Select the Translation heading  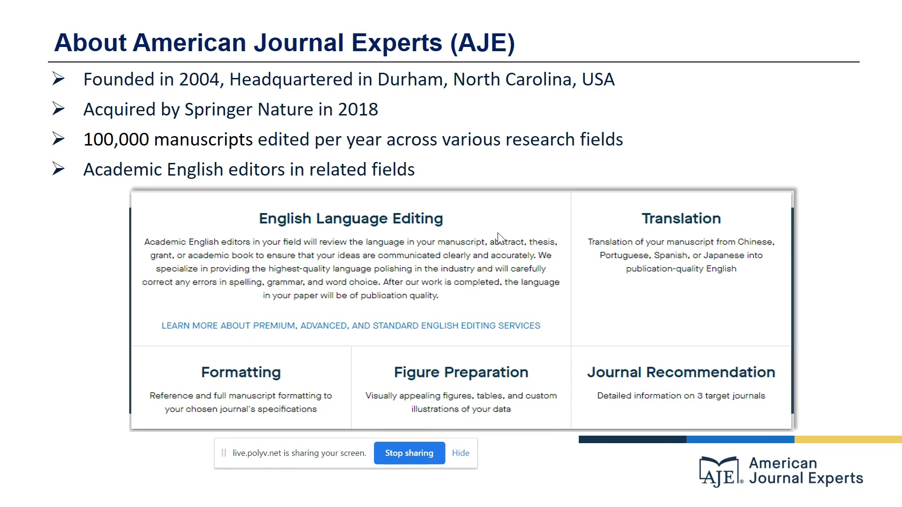[x=681, y=218]
